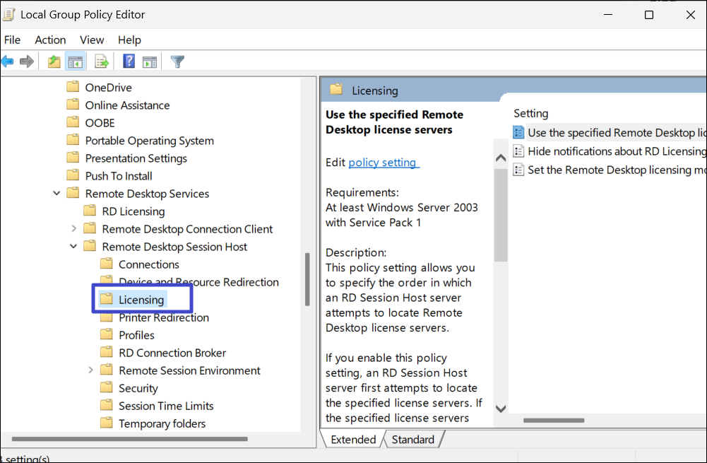Click the 'policy setting' edit link
This screenshot has height=463, width=707.
(384, 163)
